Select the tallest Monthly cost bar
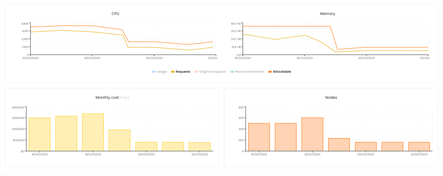This screenshot has width=443, height=176. coord(93,132)
